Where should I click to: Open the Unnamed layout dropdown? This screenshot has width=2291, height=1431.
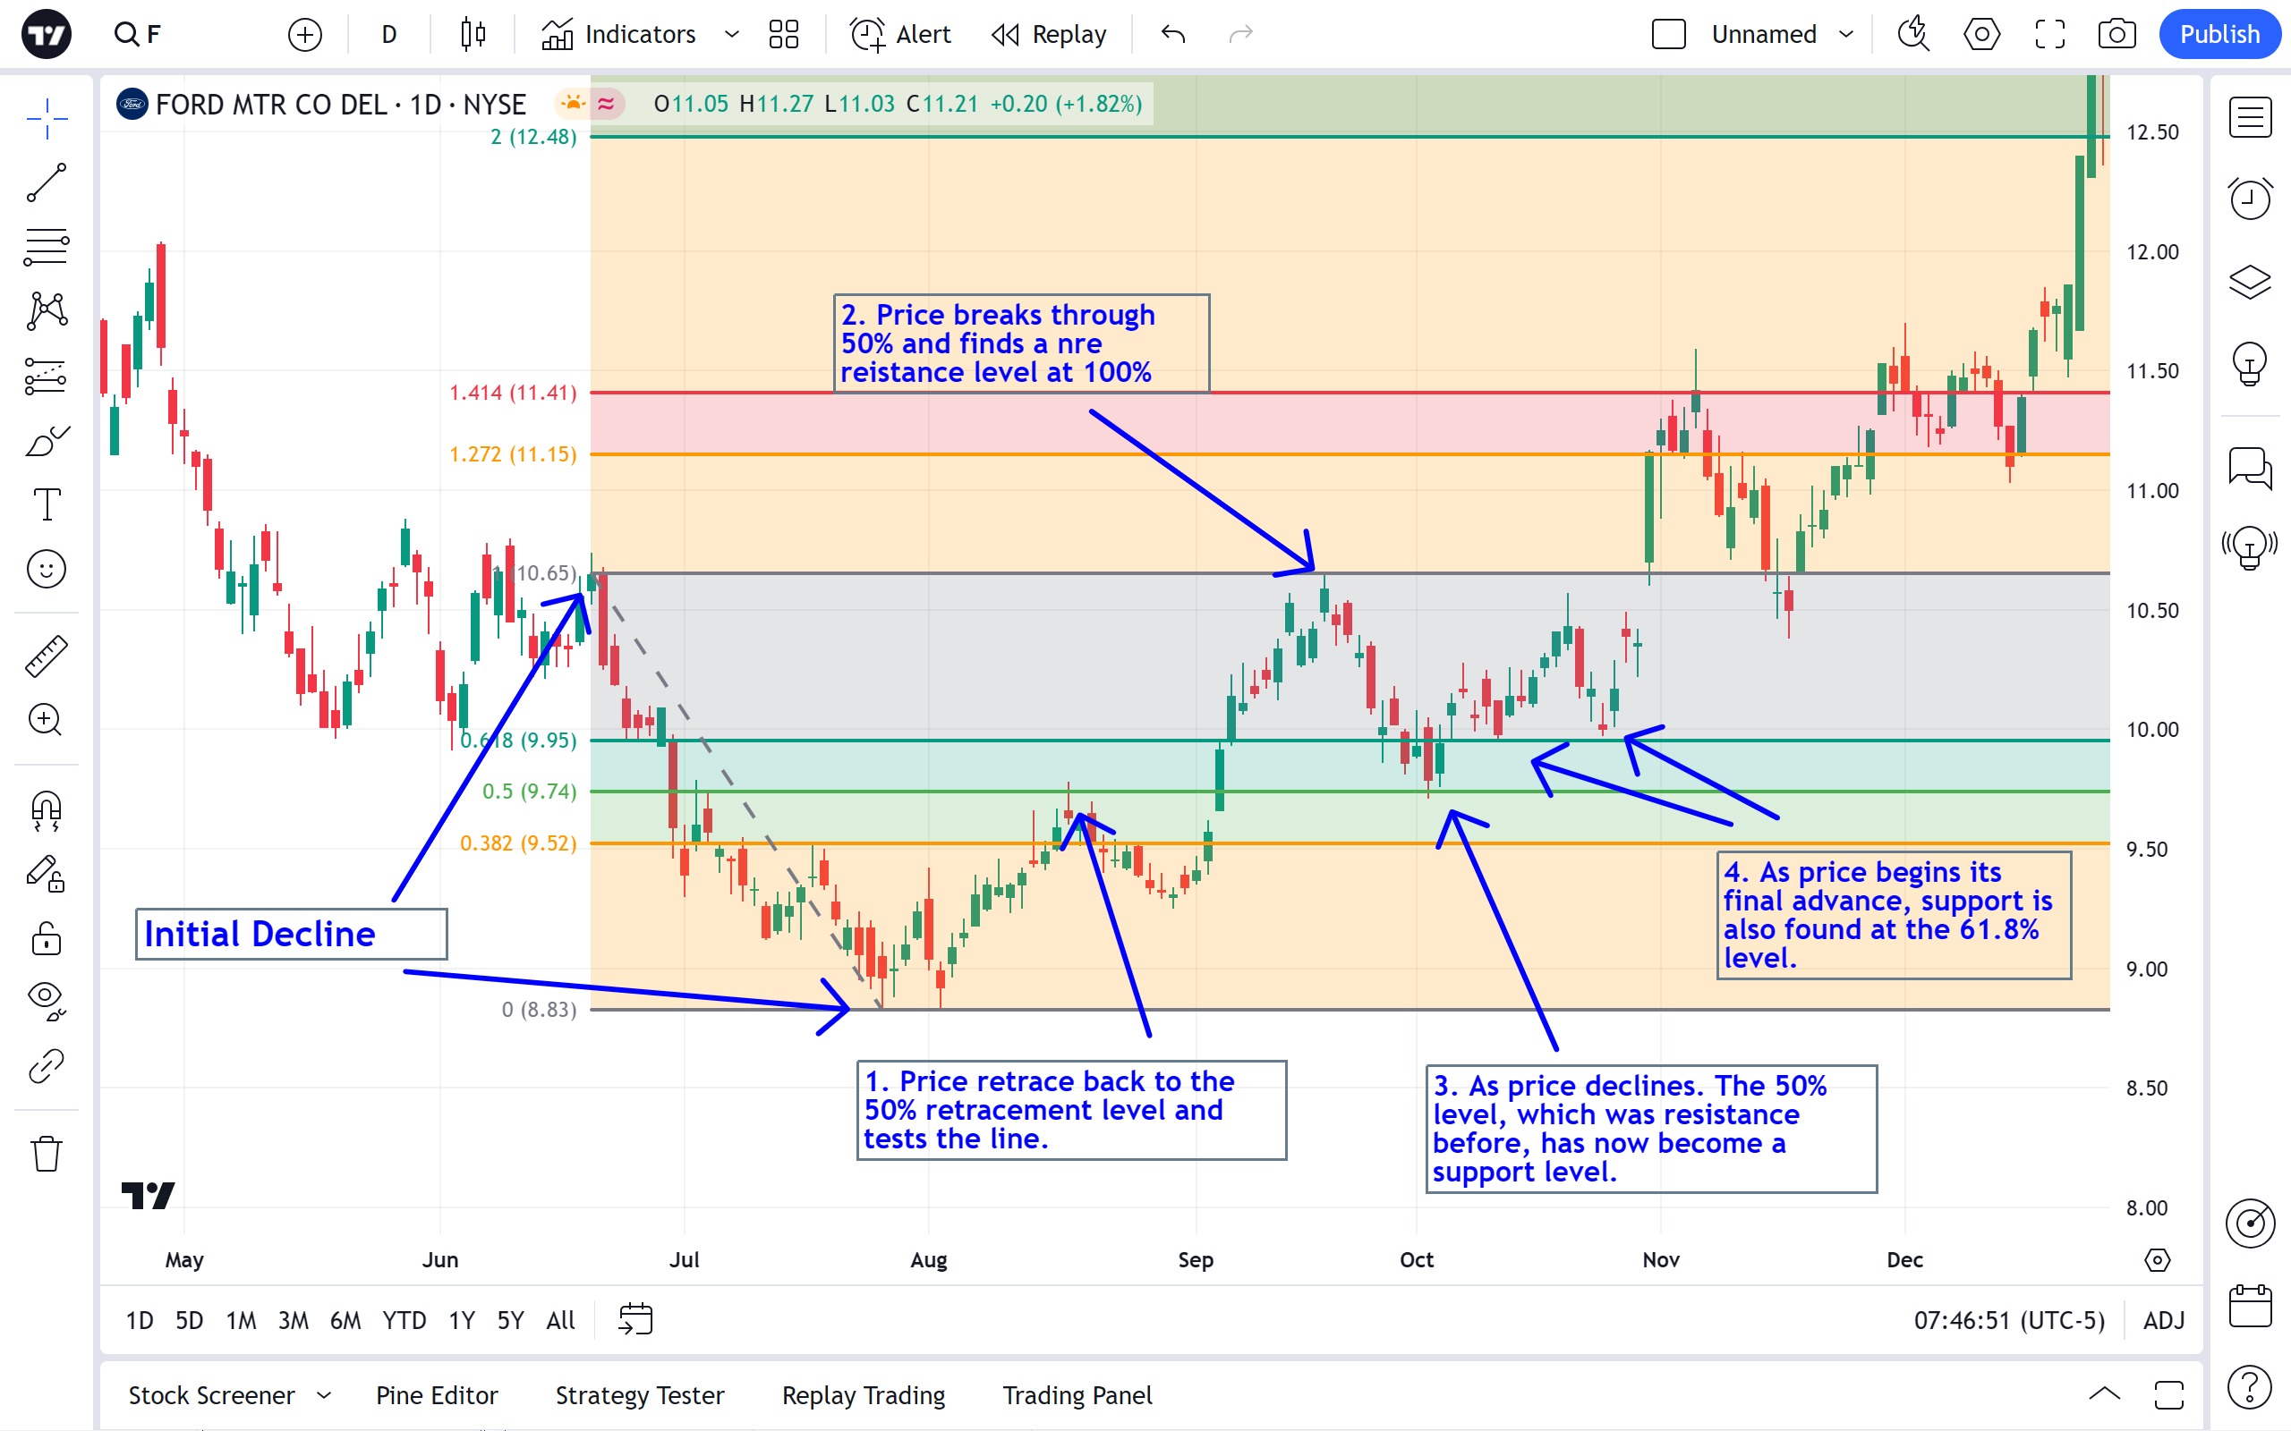[1845, 35]
